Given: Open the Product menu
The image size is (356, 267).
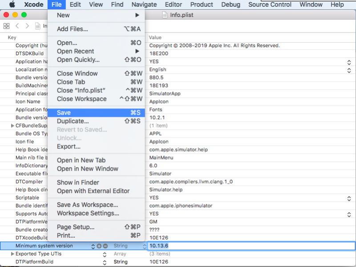Looking at the screenshot, I should point(202,4).
